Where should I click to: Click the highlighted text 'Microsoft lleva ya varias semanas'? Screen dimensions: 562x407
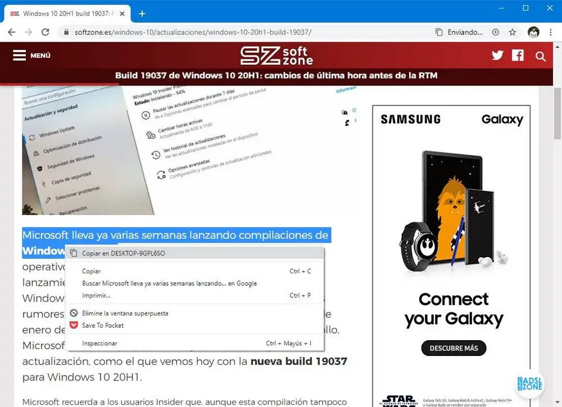click(x=104, y=235)
